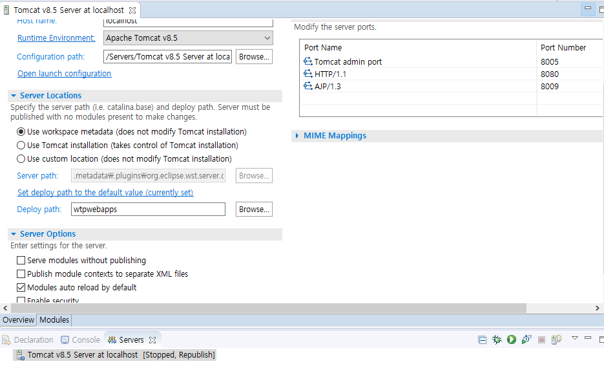Browse for the Configuration path
Image resolution: width=604 pixels, height=377 pixels.
pos(255,57)
